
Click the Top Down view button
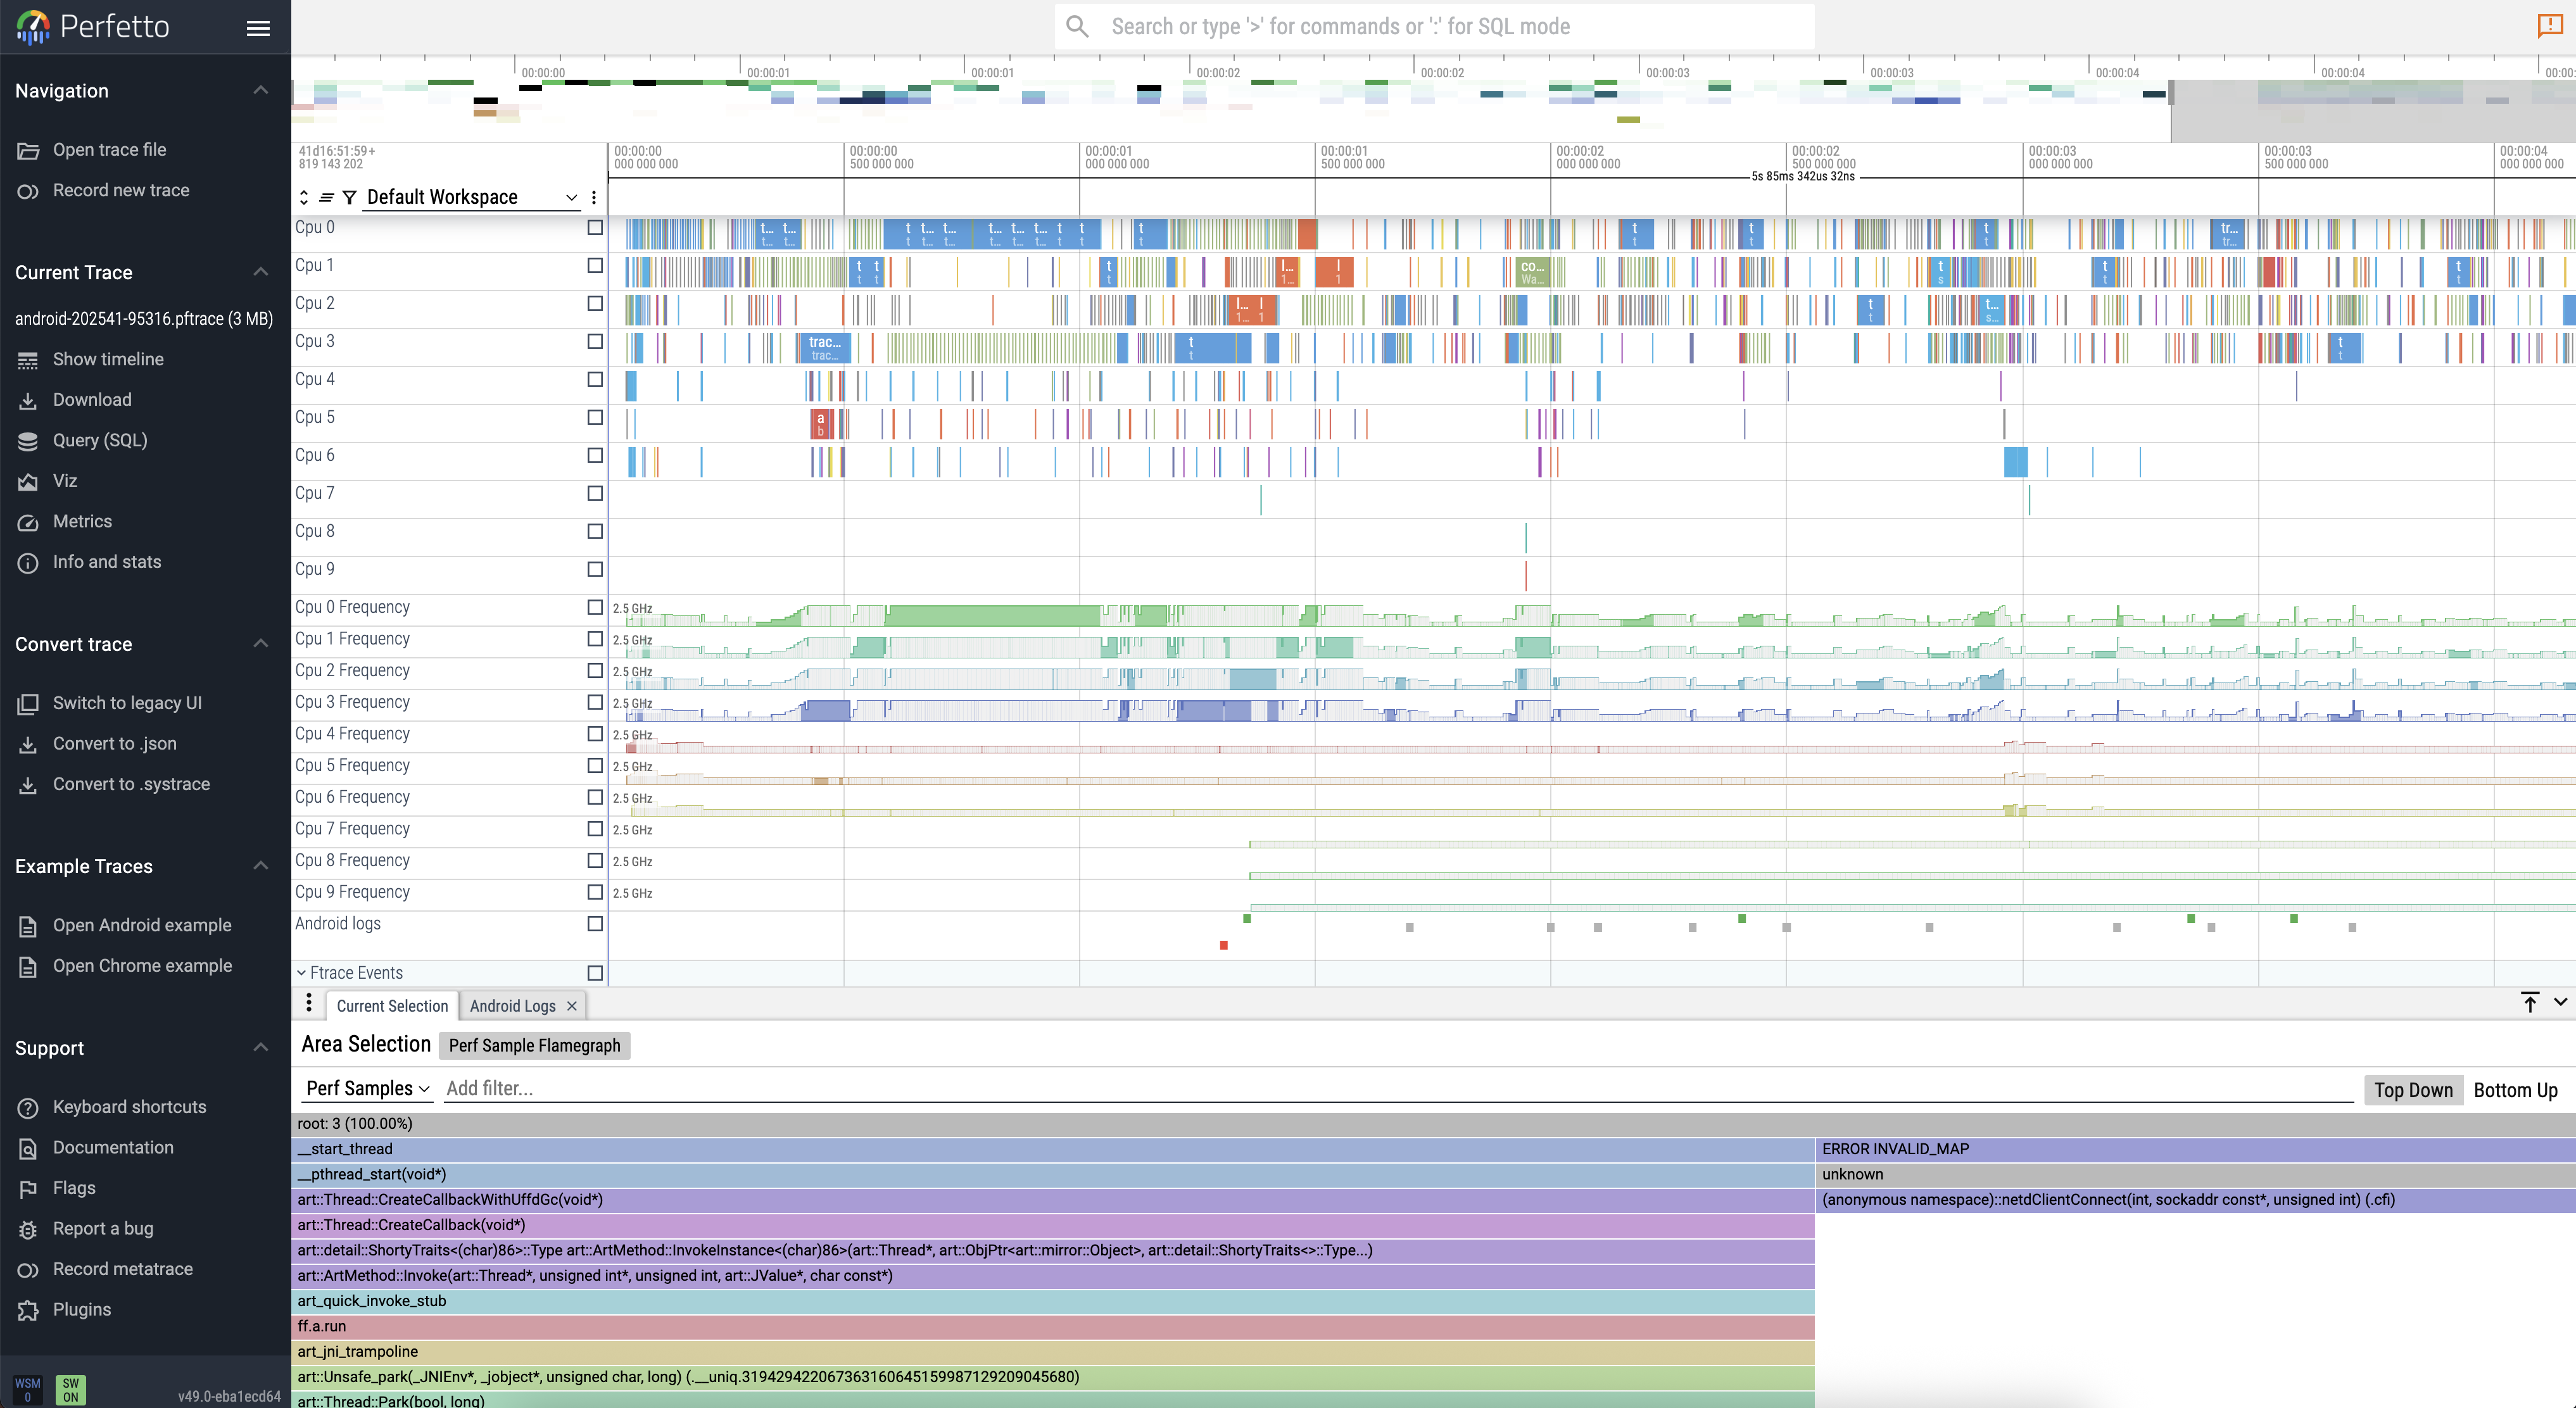(x=2413, y=1090)
